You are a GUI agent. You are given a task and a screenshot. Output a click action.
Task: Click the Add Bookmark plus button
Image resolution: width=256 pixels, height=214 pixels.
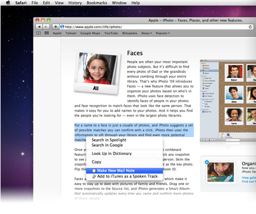[55, 27]
